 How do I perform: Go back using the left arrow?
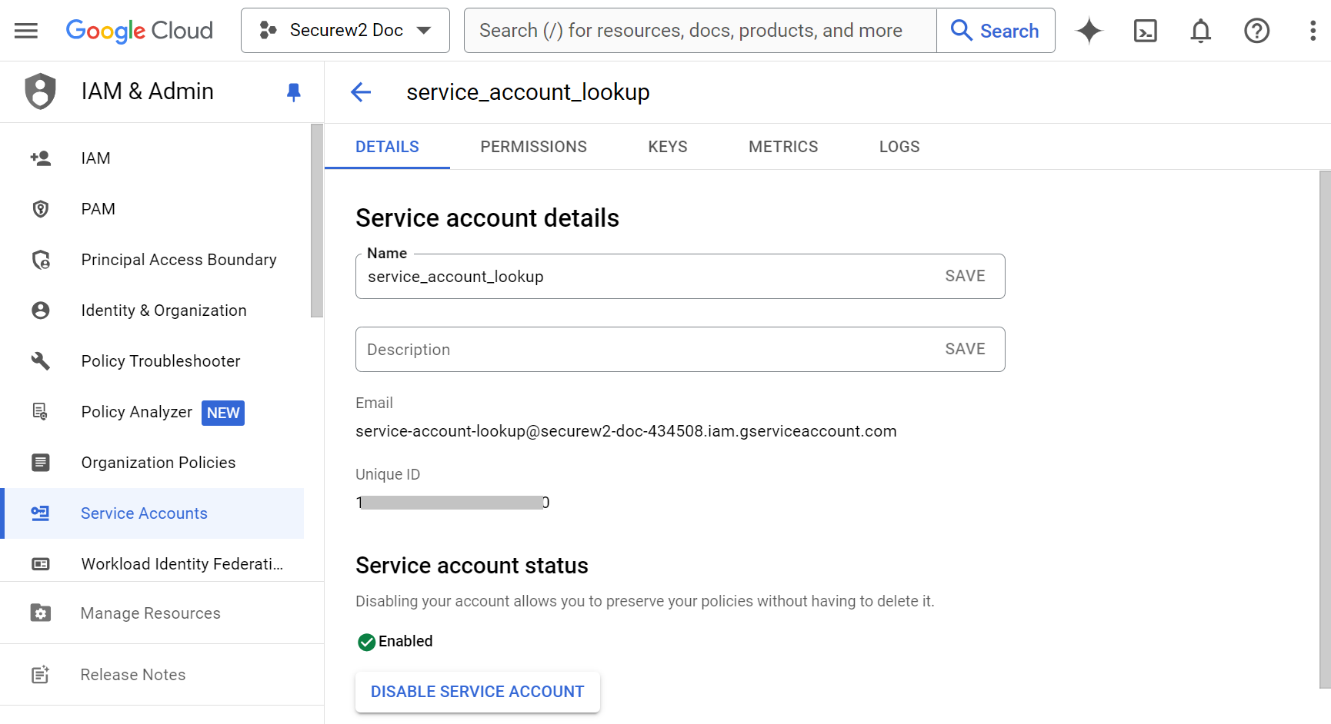click(x=361, y=92)
